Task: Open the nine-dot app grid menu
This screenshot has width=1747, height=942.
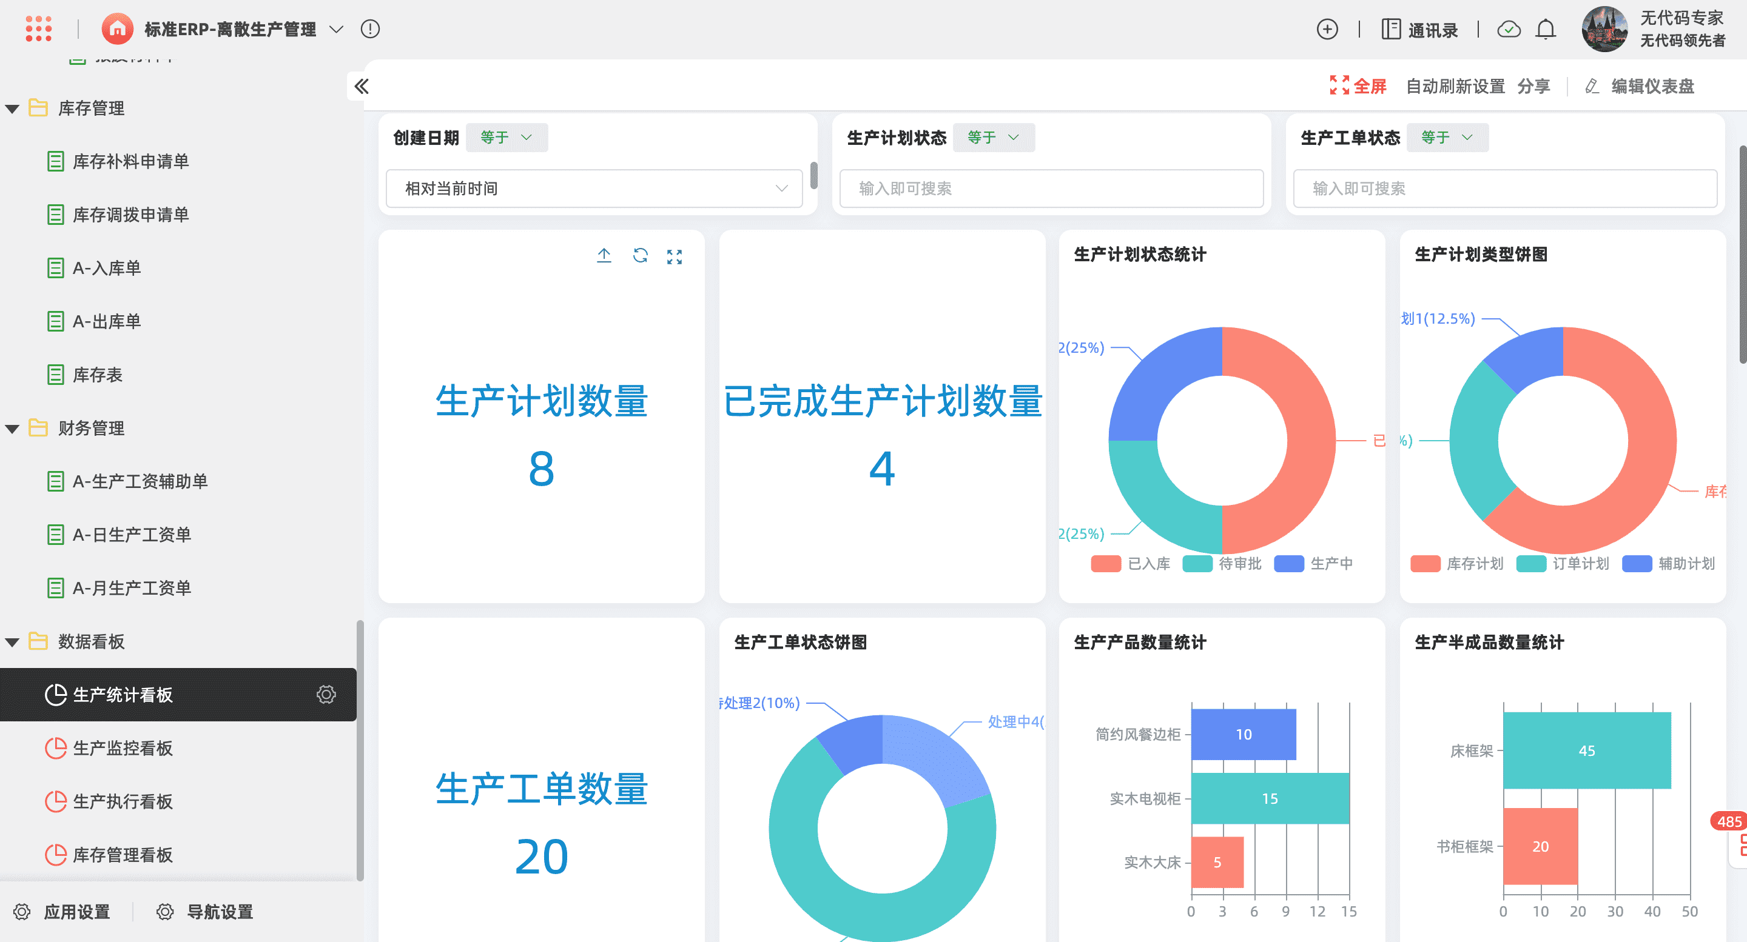Action: click(39, 29)
